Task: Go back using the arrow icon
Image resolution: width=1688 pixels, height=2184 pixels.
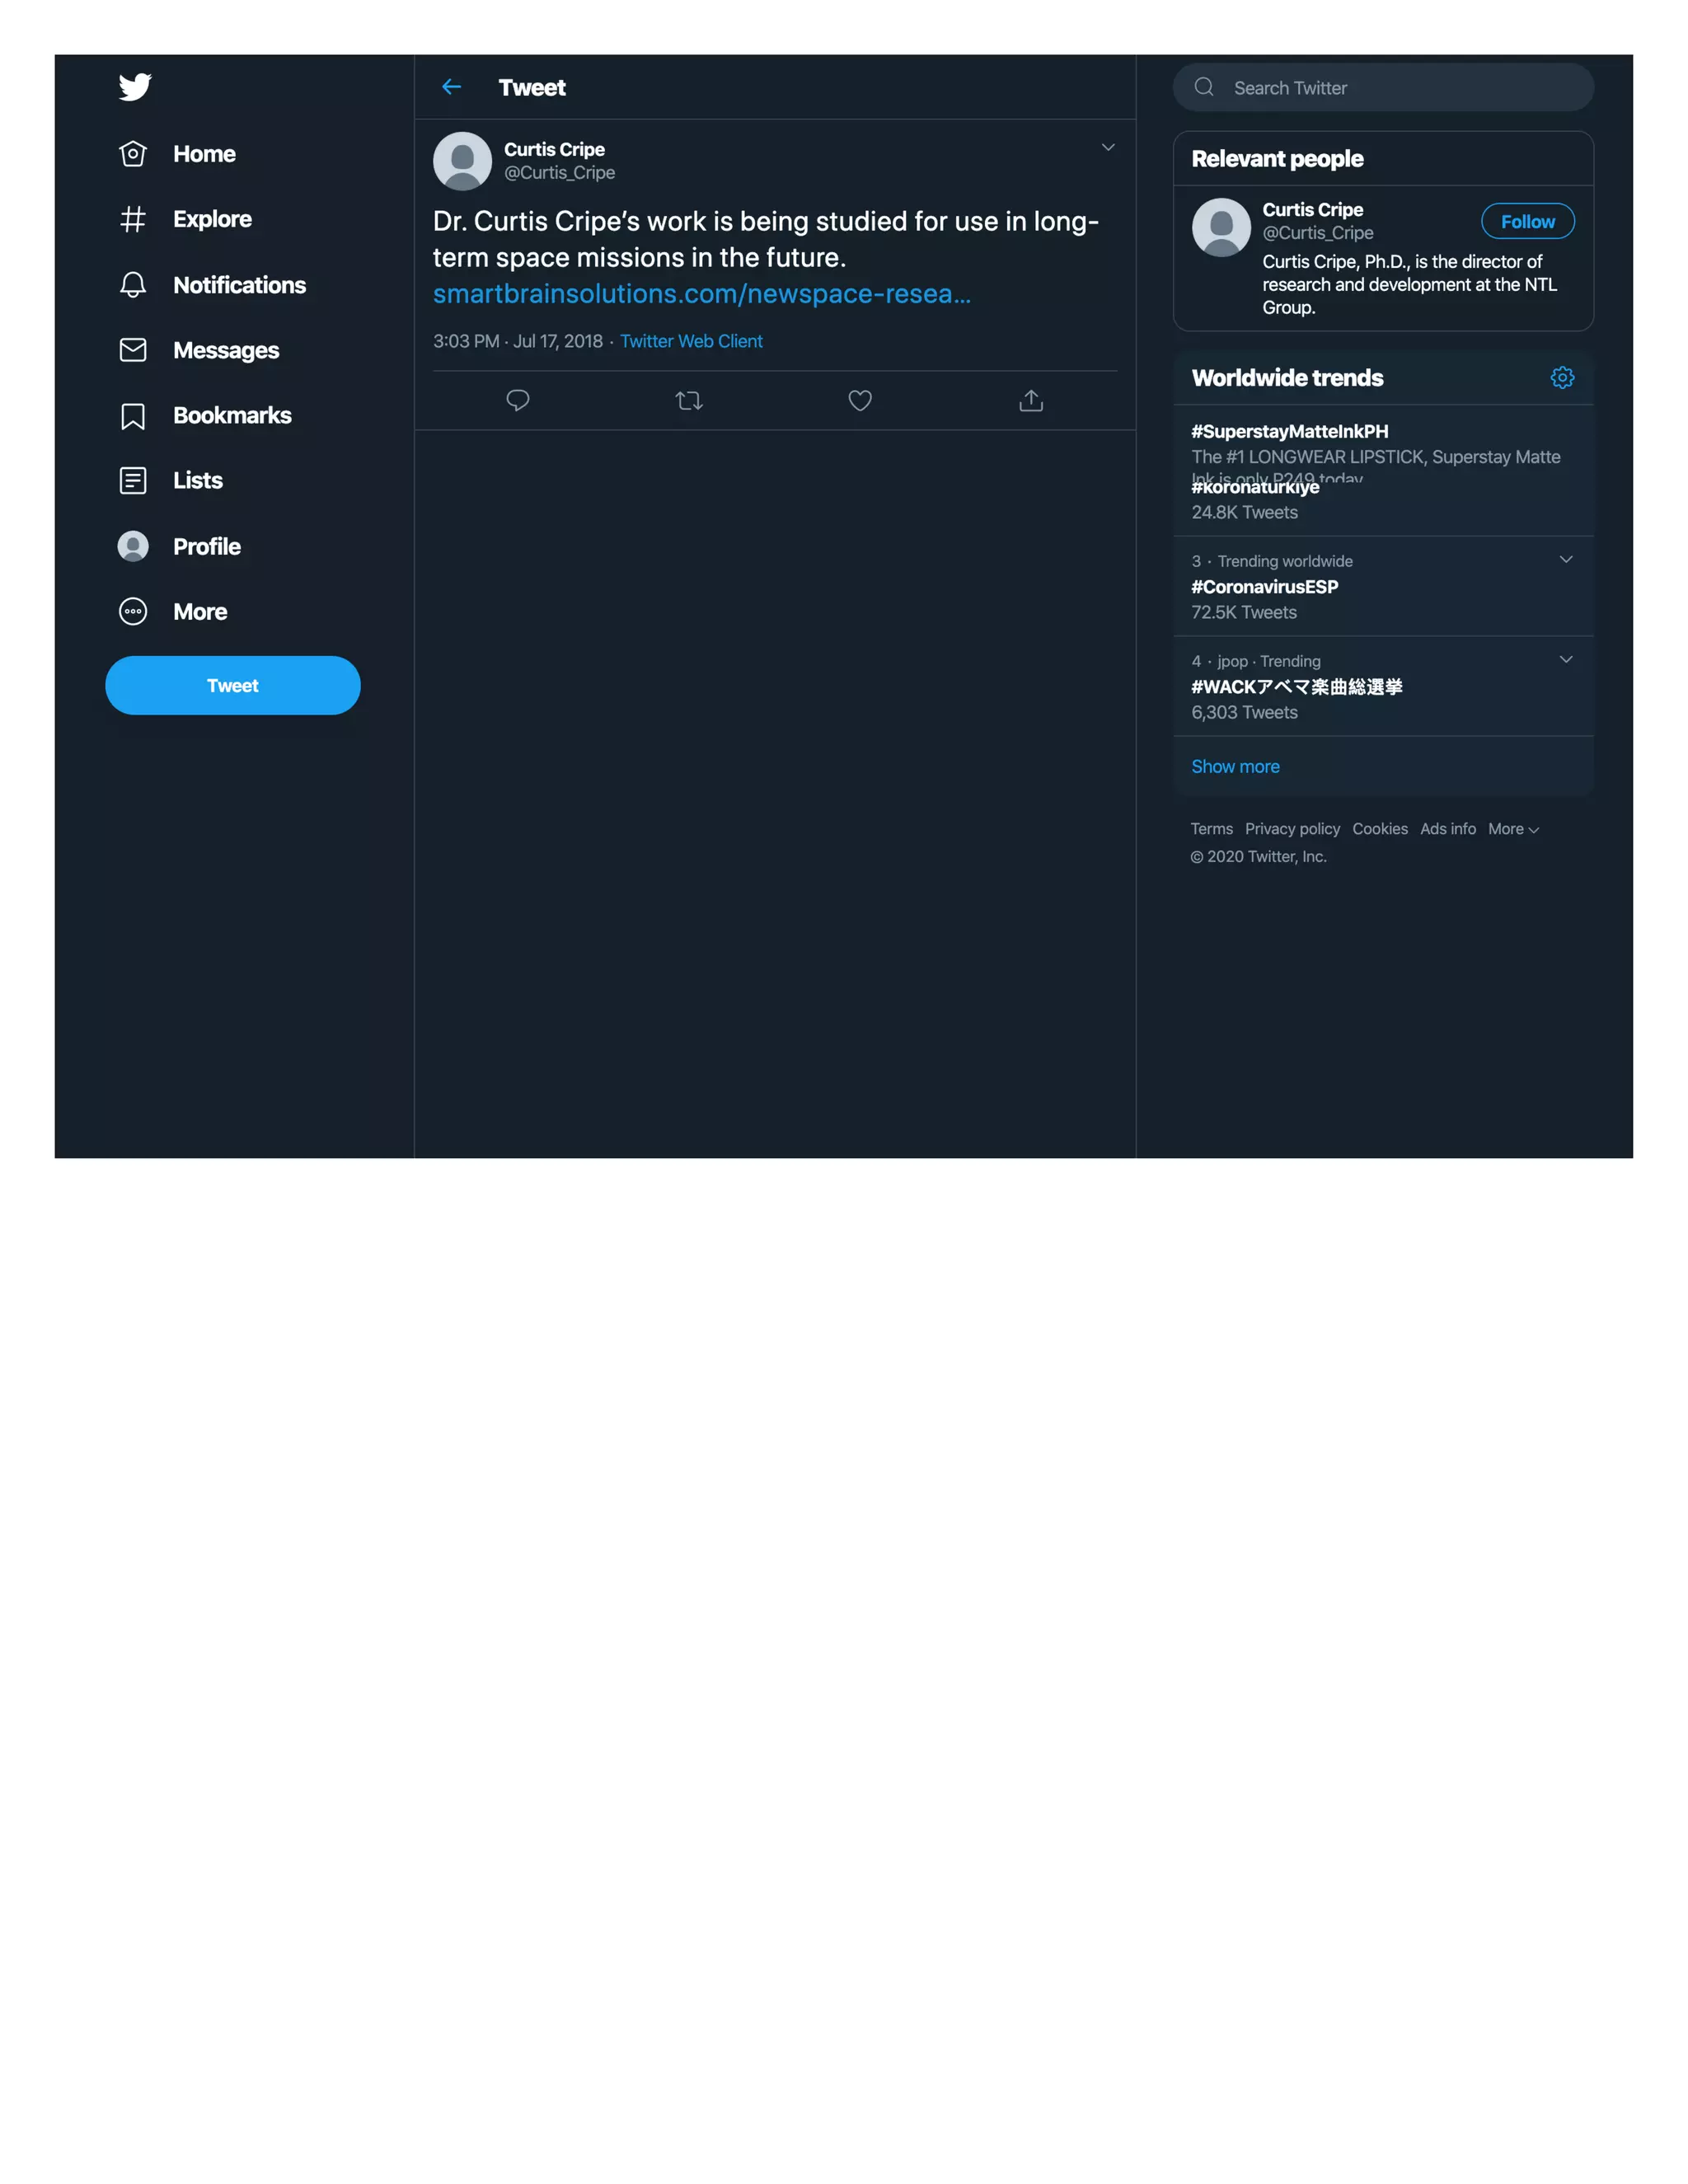Action: pyautogui.click(x=451, y=87)
